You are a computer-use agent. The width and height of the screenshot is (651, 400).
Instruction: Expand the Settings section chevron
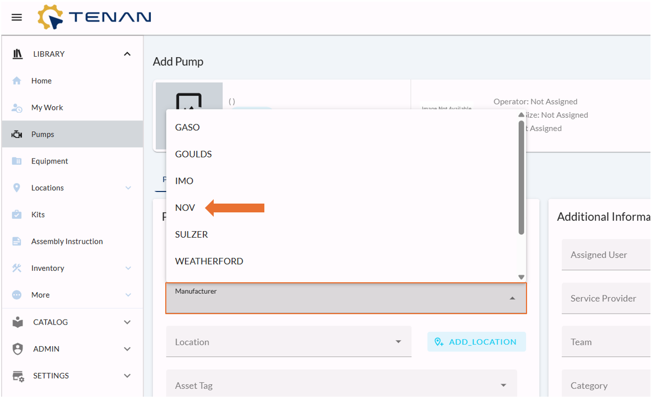[x=127, y=376]
